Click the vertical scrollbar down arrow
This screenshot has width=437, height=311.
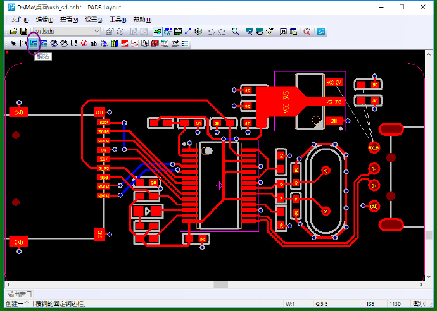429,277
